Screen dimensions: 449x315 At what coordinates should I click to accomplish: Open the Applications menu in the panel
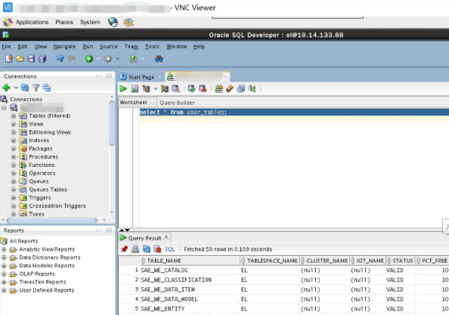pyautogui.click(x=31, y=22)
